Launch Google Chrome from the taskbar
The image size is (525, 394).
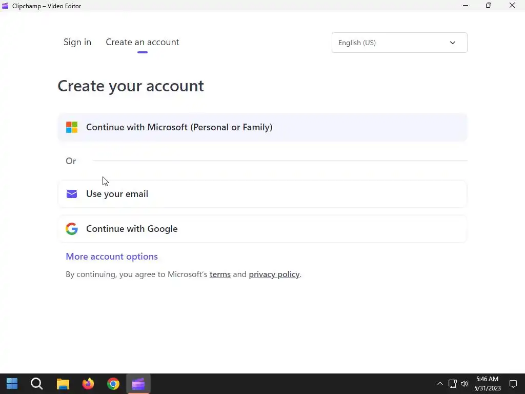(113, 384)
